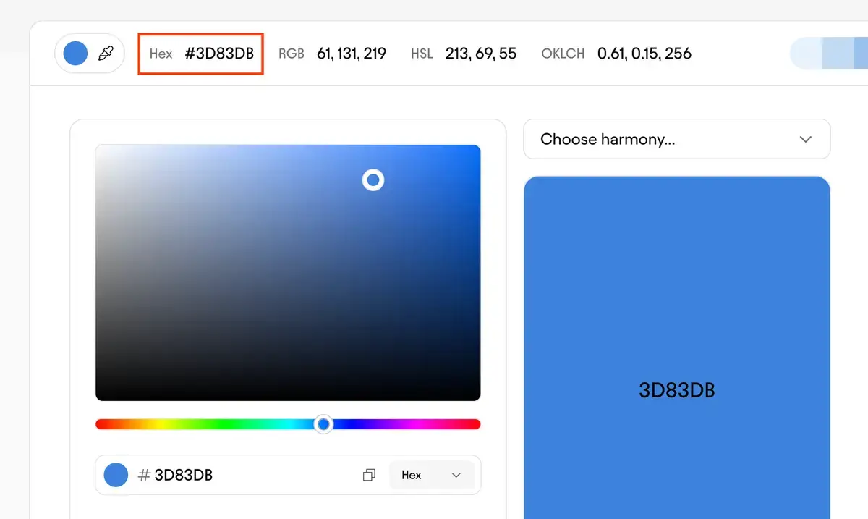This screenshot has width=868, height=519.
Task: Click small blue swatch beside hex field
Action: 116,475
